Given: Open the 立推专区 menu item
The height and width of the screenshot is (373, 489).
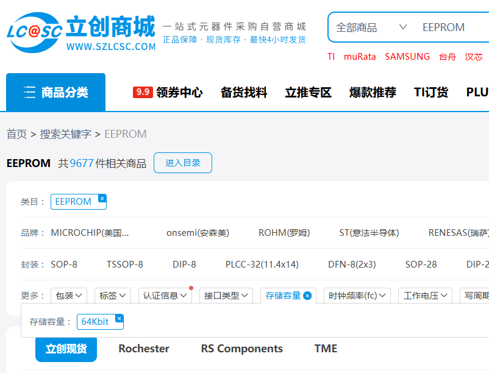Looking at the screenshot, I should point(308,92).
